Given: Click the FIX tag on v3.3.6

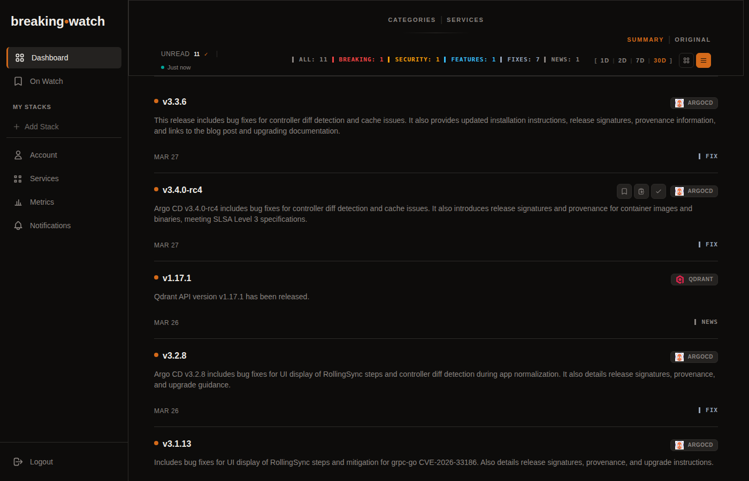Looking at the screenshot, I should tap(708, 156).
